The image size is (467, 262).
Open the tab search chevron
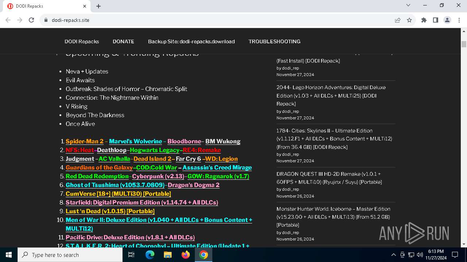pos(408,5)
